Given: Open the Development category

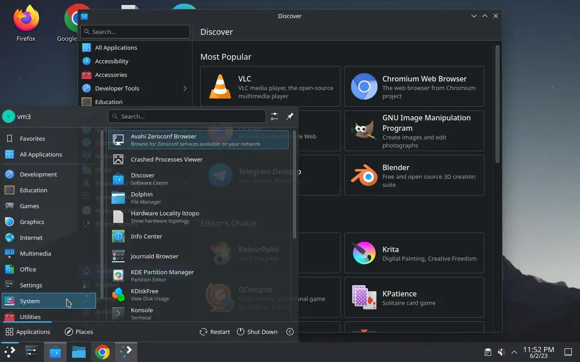Looking at the screenshot, I should (49, 174).
